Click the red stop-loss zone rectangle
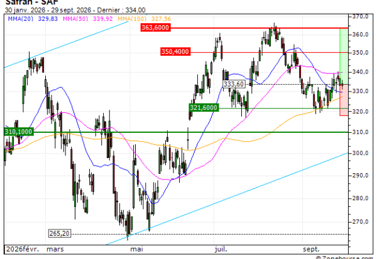377x259 pixels. [x=344, y=100]
